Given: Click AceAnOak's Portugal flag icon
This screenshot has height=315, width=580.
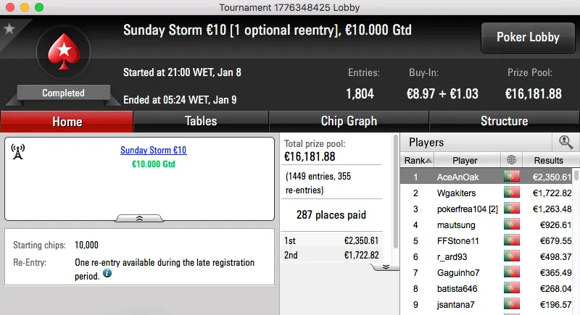Looking at the screenshot, I should click(513, 177).
